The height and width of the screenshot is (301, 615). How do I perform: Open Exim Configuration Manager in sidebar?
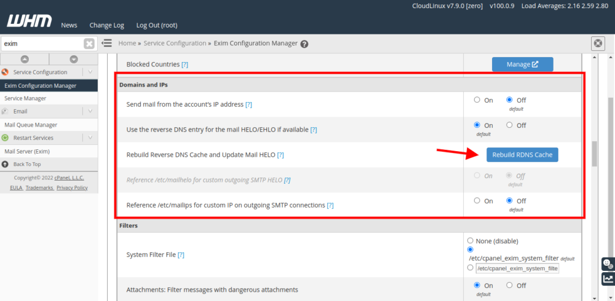[x=49, y=85]
